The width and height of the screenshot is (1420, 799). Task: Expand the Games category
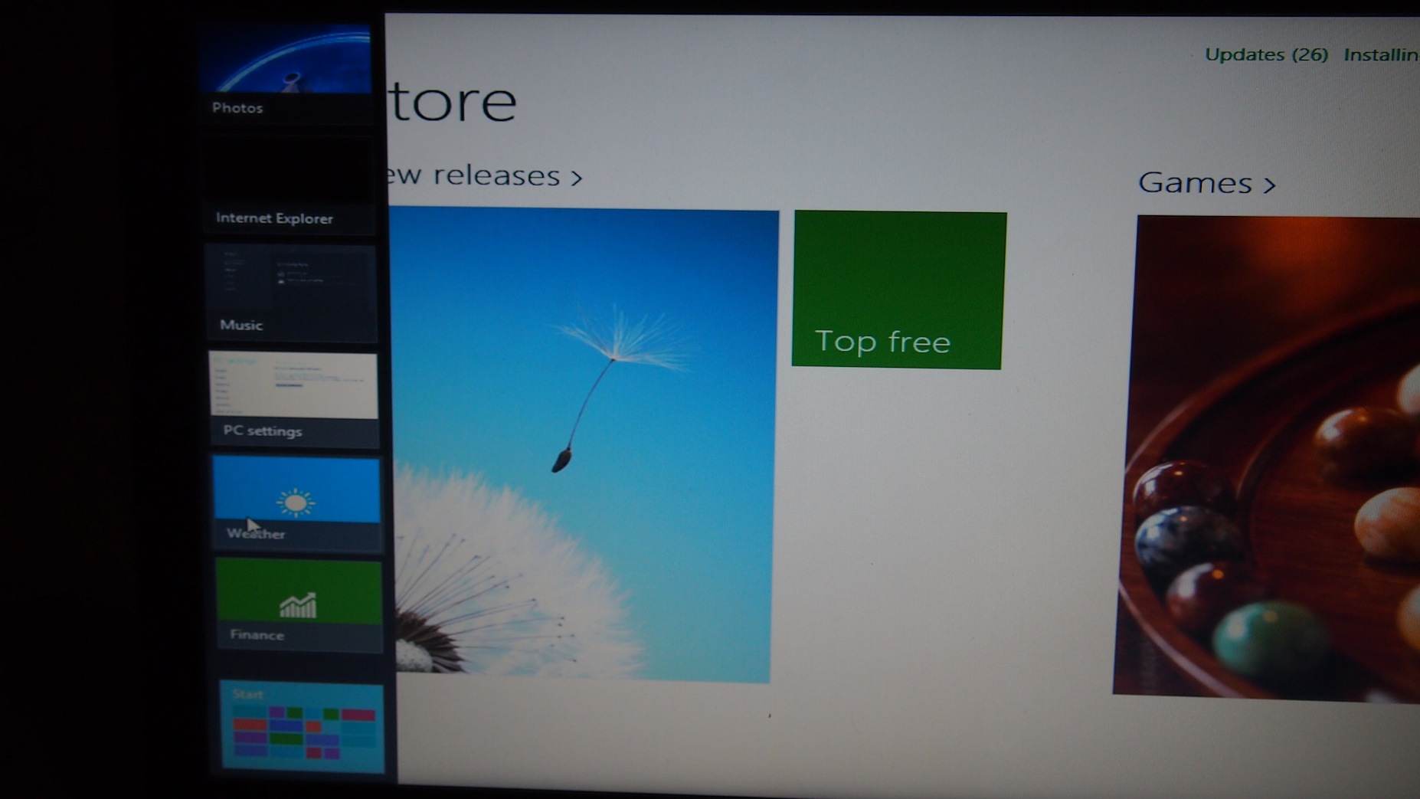1206,183
